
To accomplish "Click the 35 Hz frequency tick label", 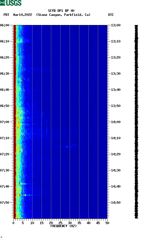I will pos(79,223).
